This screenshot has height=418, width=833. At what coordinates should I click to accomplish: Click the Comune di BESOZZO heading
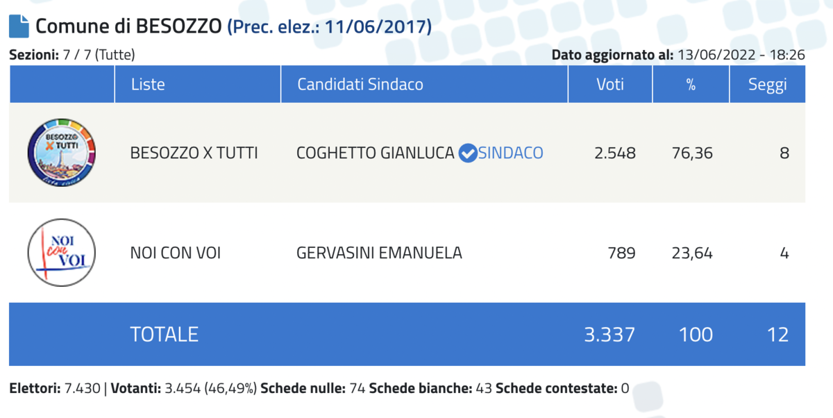(130, 26)
